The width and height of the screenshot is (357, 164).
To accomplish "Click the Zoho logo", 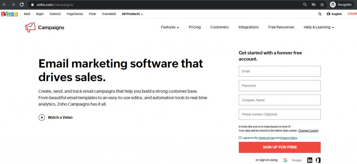I will [9, 14].
